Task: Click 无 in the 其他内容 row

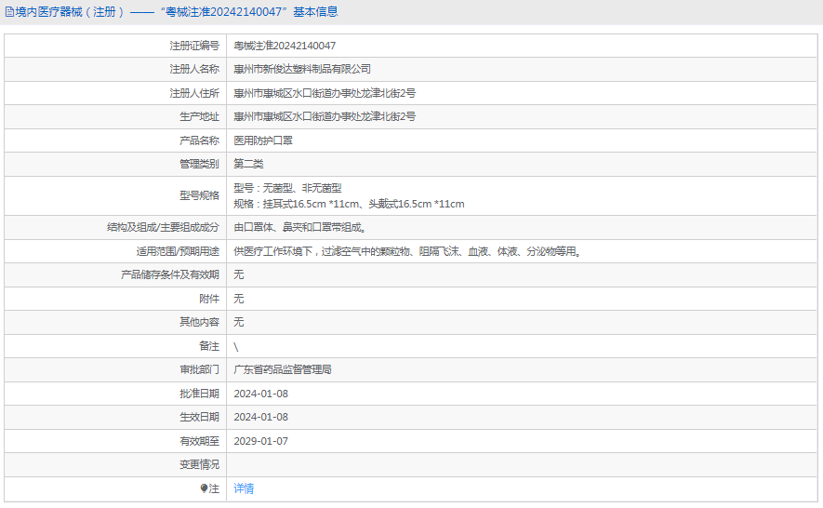Action: (239, 322)
